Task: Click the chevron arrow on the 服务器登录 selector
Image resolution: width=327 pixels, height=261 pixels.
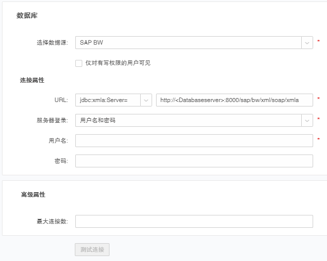Action: click(307, 120)
